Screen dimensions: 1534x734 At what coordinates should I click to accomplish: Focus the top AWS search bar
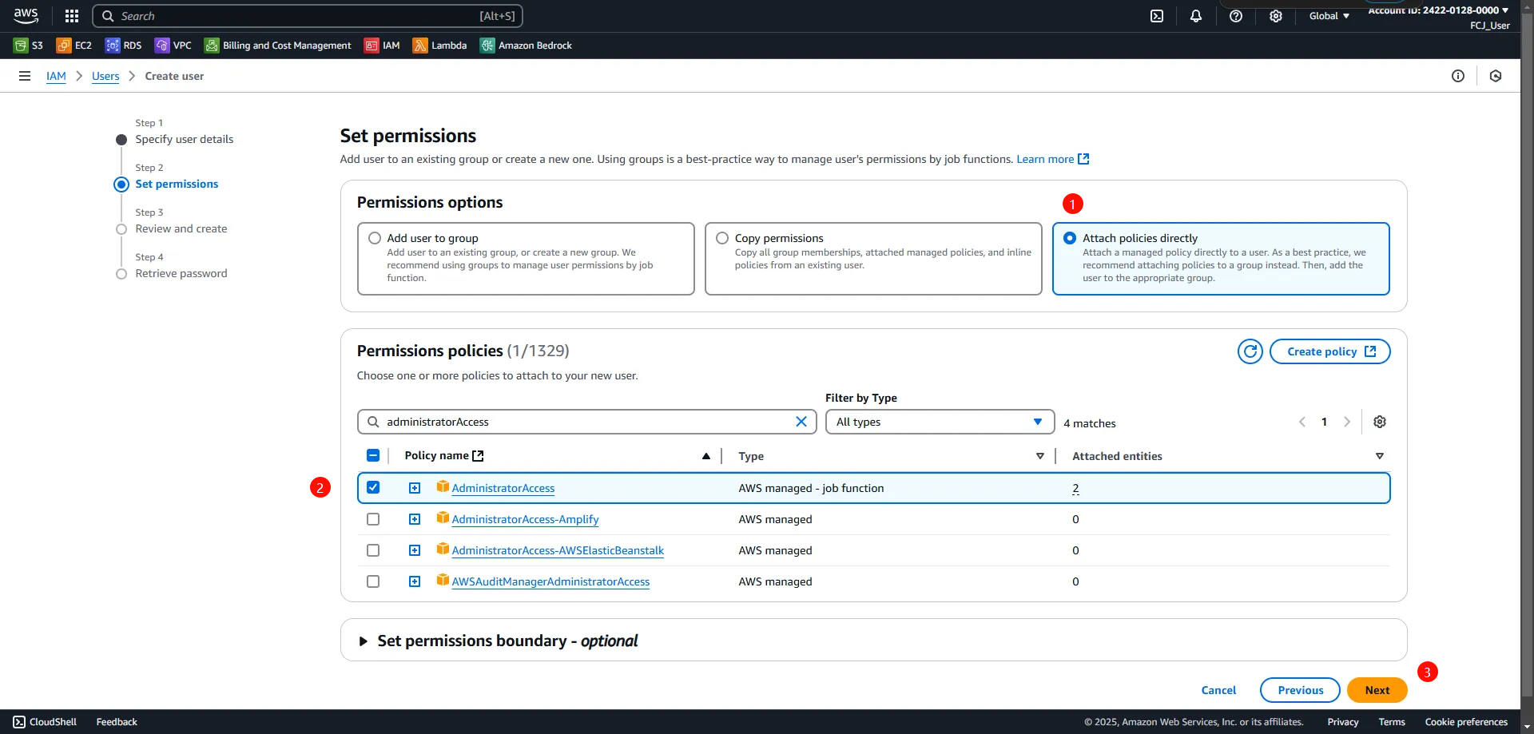(x=308, y=16)
